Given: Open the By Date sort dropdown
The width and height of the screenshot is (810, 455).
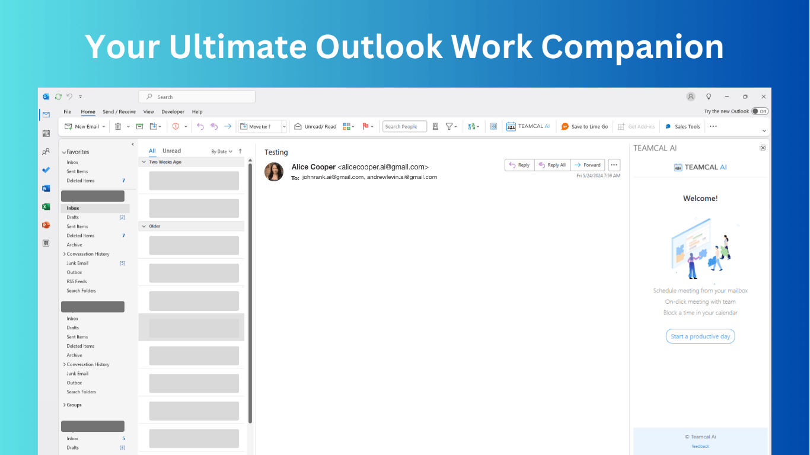Looking at the screenshot, I should point(222,152).
